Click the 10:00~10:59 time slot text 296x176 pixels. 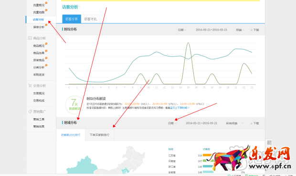coord(187,104)
